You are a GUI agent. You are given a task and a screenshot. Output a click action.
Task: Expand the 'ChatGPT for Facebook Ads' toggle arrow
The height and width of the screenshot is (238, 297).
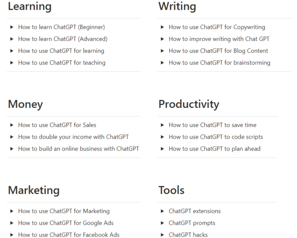tap(12, 235)
